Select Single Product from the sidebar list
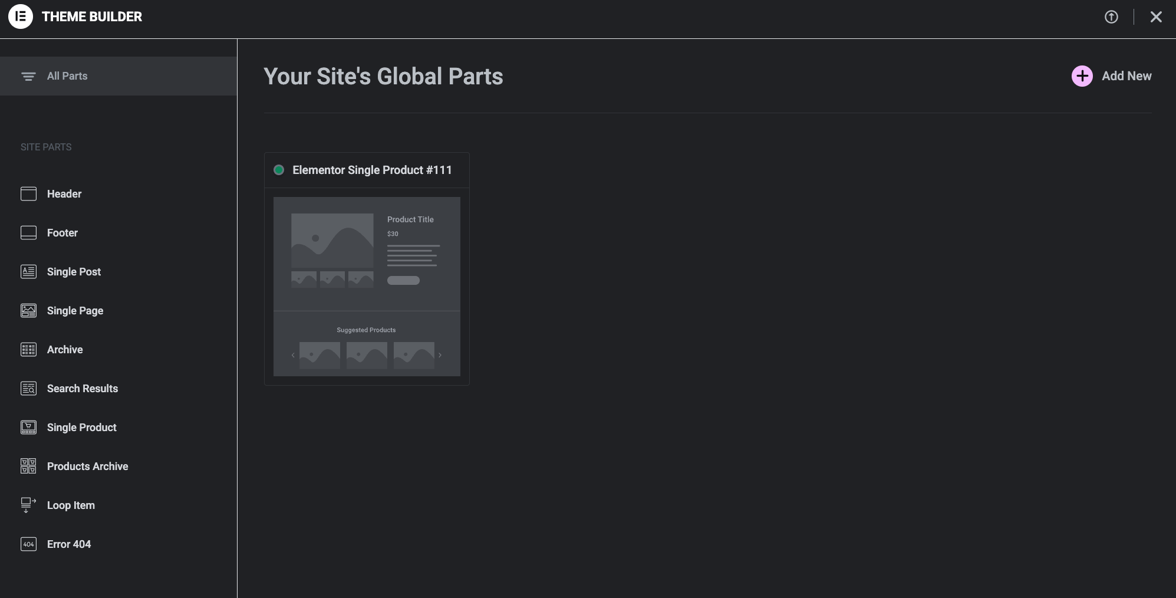This screenshot has width=1176, height=598. click(x=81, y=427)
